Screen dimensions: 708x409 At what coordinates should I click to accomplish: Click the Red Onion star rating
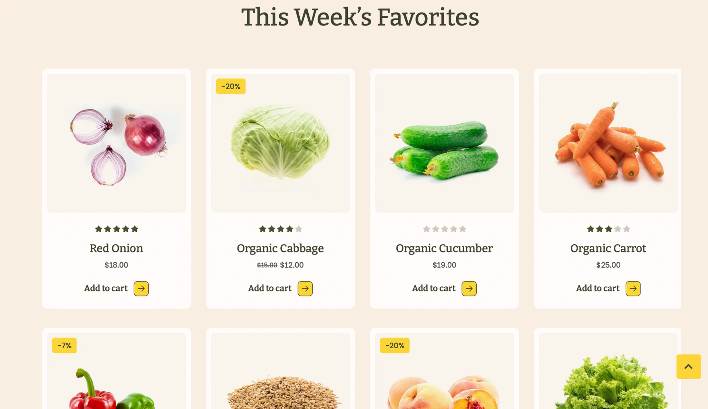coord(117,229)
